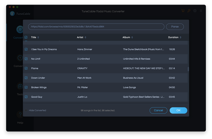Uncheck the I See You in My Dreams checkbox
Viewport: 212px width, 139px height.
pos(26,49)
